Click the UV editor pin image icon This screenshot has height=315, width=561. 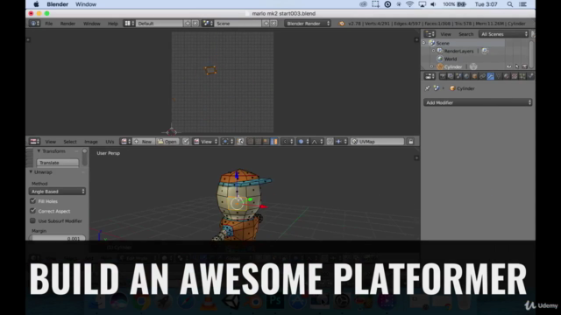186,142
